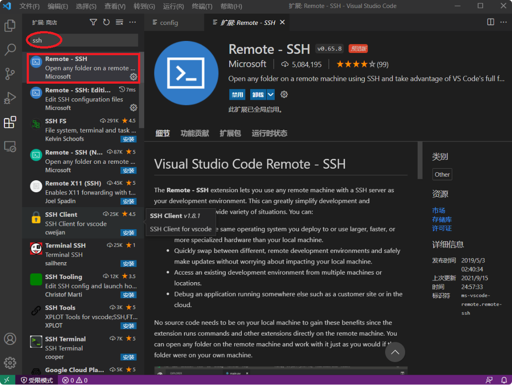Click the star rating (99) in header
512x385 pixels.
pos(362,65)
